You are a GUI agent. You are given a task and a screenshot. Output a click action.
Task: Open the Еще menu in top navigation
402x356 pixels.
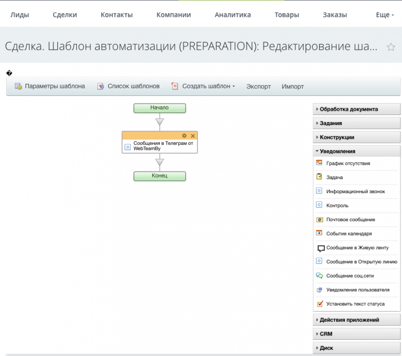tap(384, 15)
